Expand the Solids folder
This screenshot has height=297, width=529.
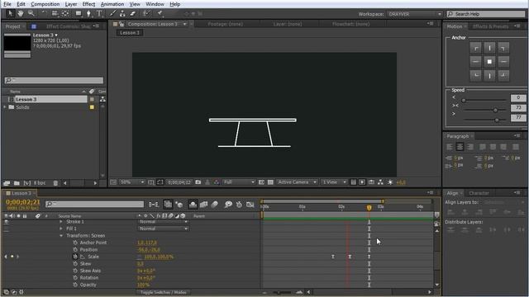coord(5,107)
